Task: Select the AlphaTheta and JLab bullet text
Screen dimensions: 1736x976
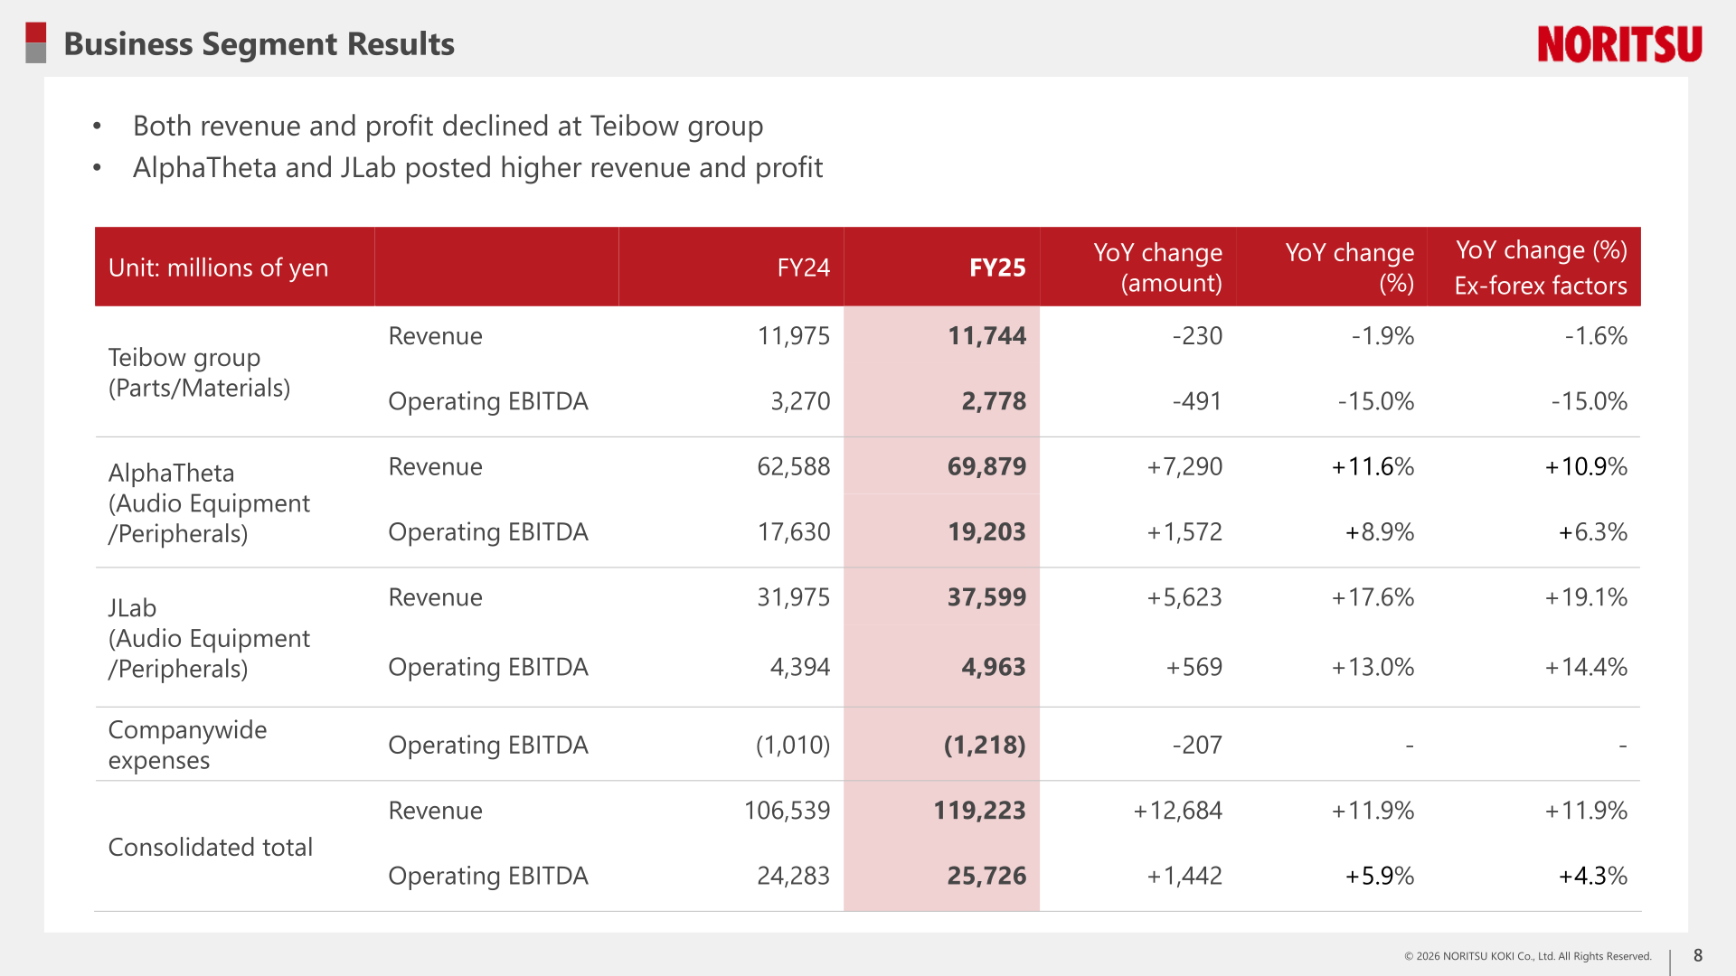Action: 477,168
